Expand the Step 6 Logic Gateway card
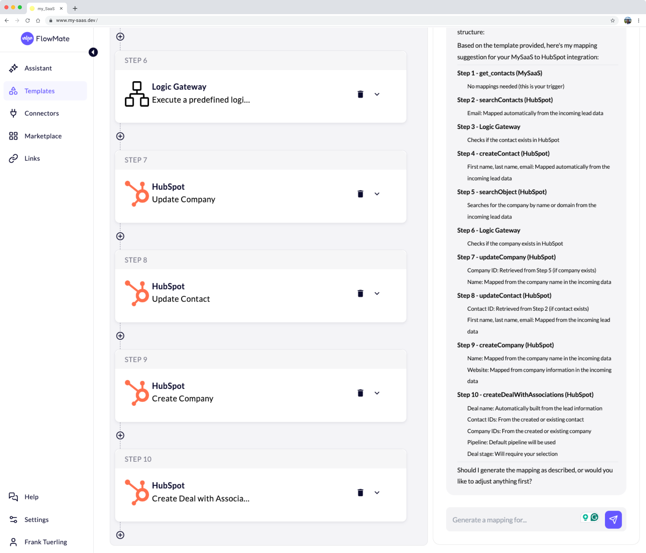Image resolution: width=646 pixels, height=553 pixels. coord(377,94)
